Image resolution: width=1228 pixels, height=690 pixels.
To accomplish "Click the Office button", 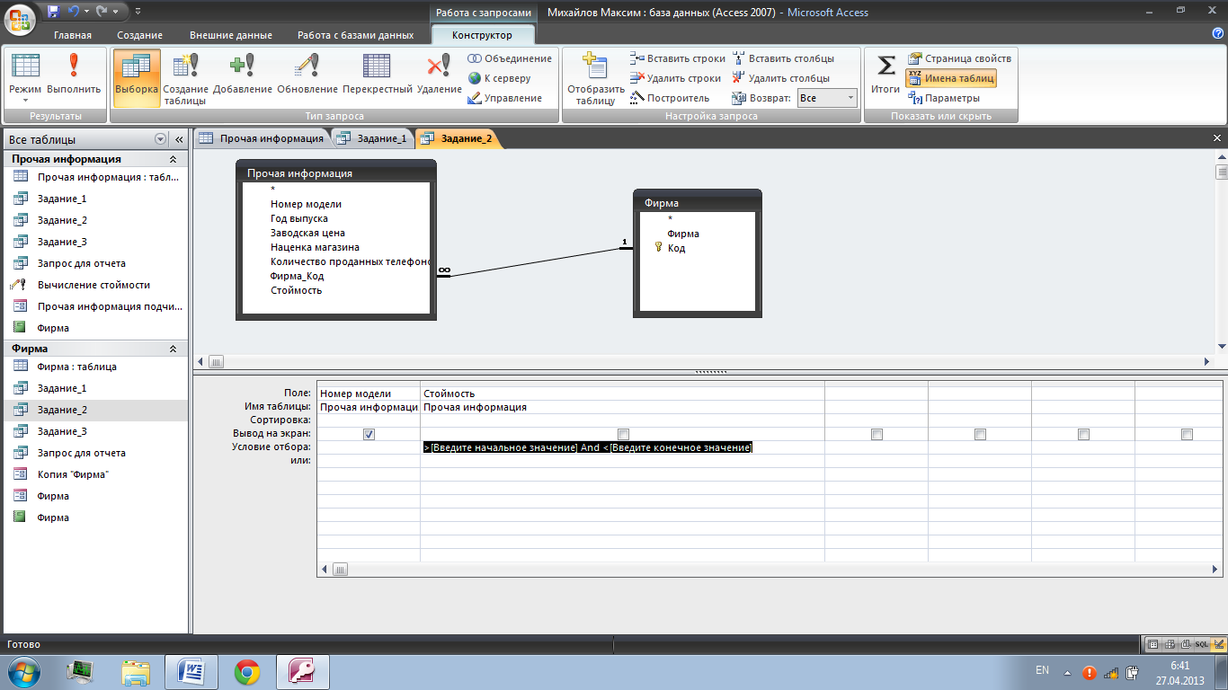I will point(20,20).
